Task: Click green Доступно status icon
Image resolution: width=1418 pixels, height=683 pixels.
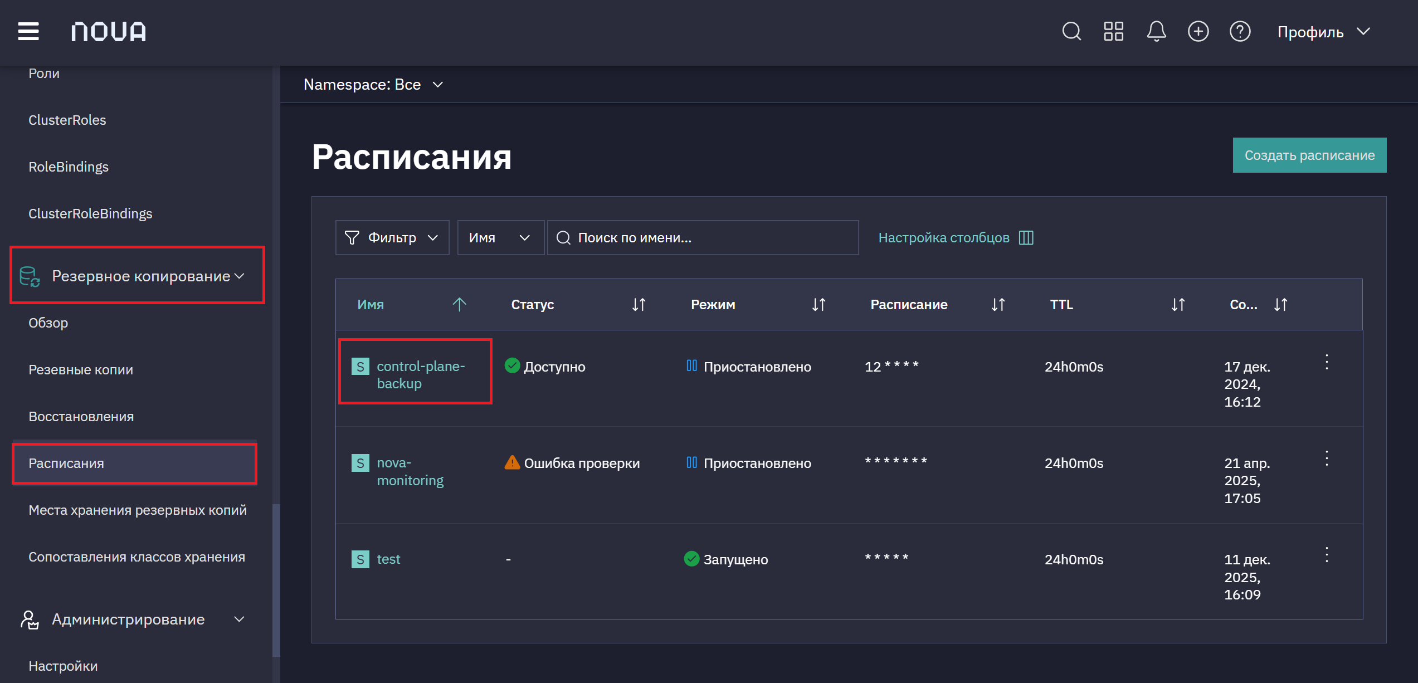Action: [512, 366]
